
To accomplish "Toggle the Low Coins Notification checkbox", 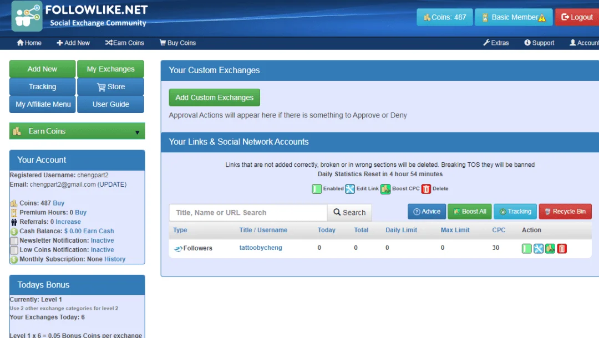I will [x=14, y=250].
